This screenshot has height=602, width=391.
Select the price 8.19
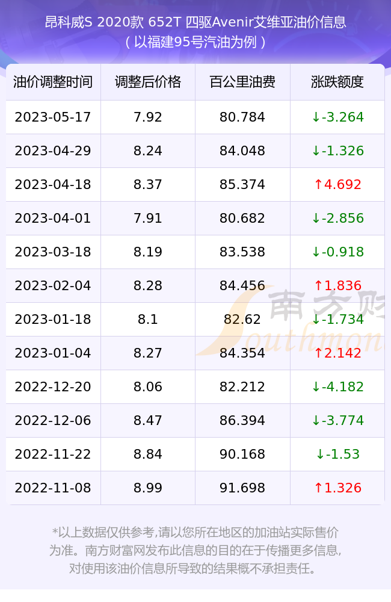[148, 252]
